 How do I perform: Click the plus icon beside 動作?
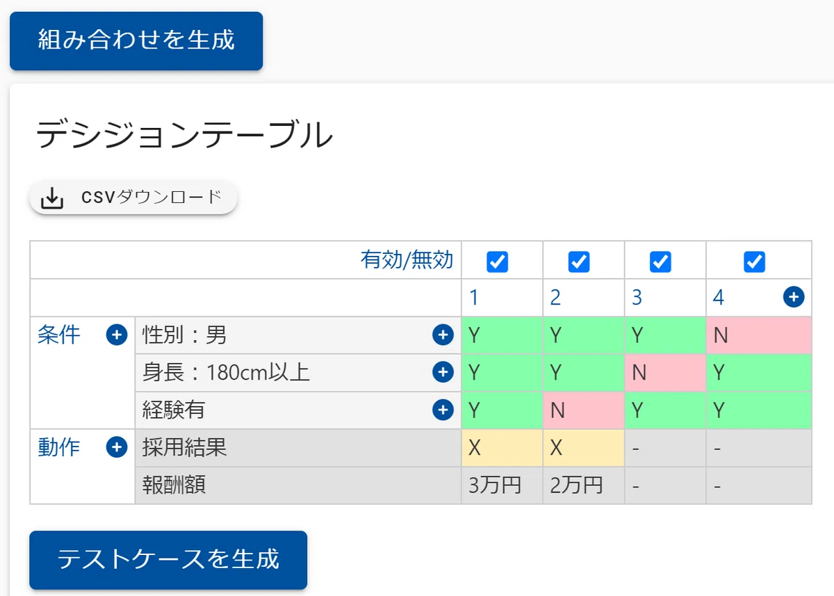116,447
